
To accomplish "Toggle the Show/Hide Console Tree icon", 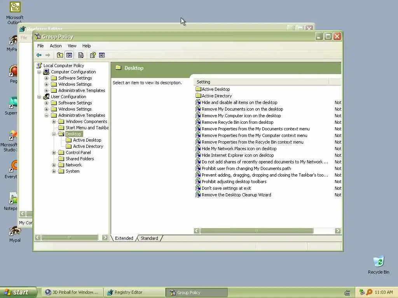I will (x=69, y=55).
